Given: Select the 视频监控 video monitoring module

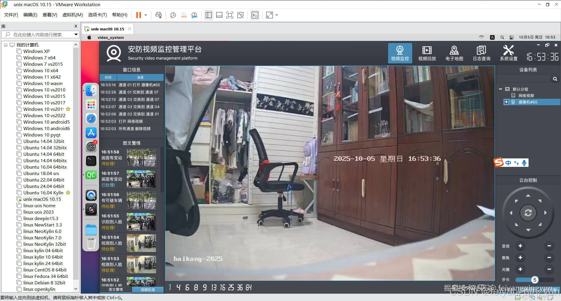Looking at the screenshot, I should click(400, 53).
